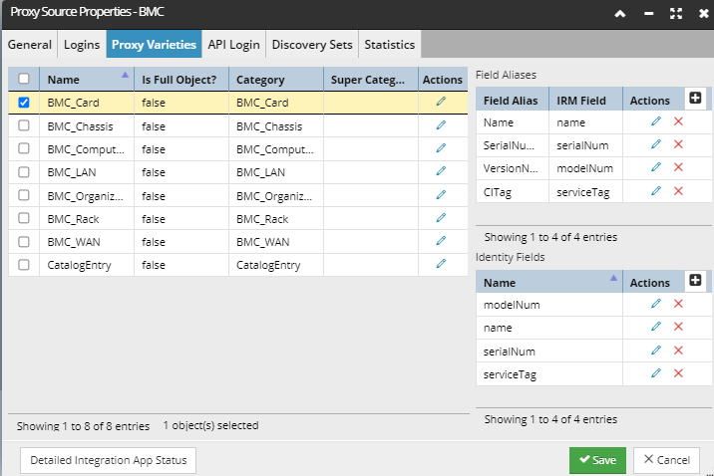714x476 pixels.
Task: Check the BMC_Organiz... row checkbox
Action: tap(24, 195)
